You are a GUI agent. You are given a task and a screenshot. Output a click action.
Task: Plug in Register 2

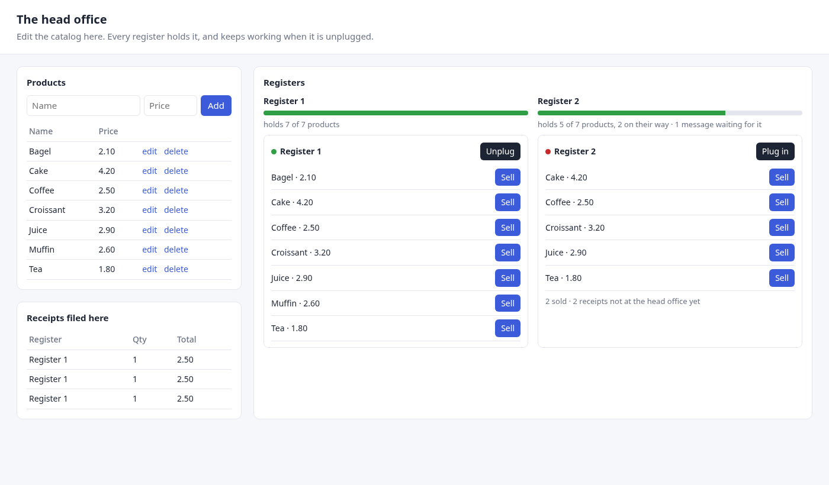(x=775, y=151)
